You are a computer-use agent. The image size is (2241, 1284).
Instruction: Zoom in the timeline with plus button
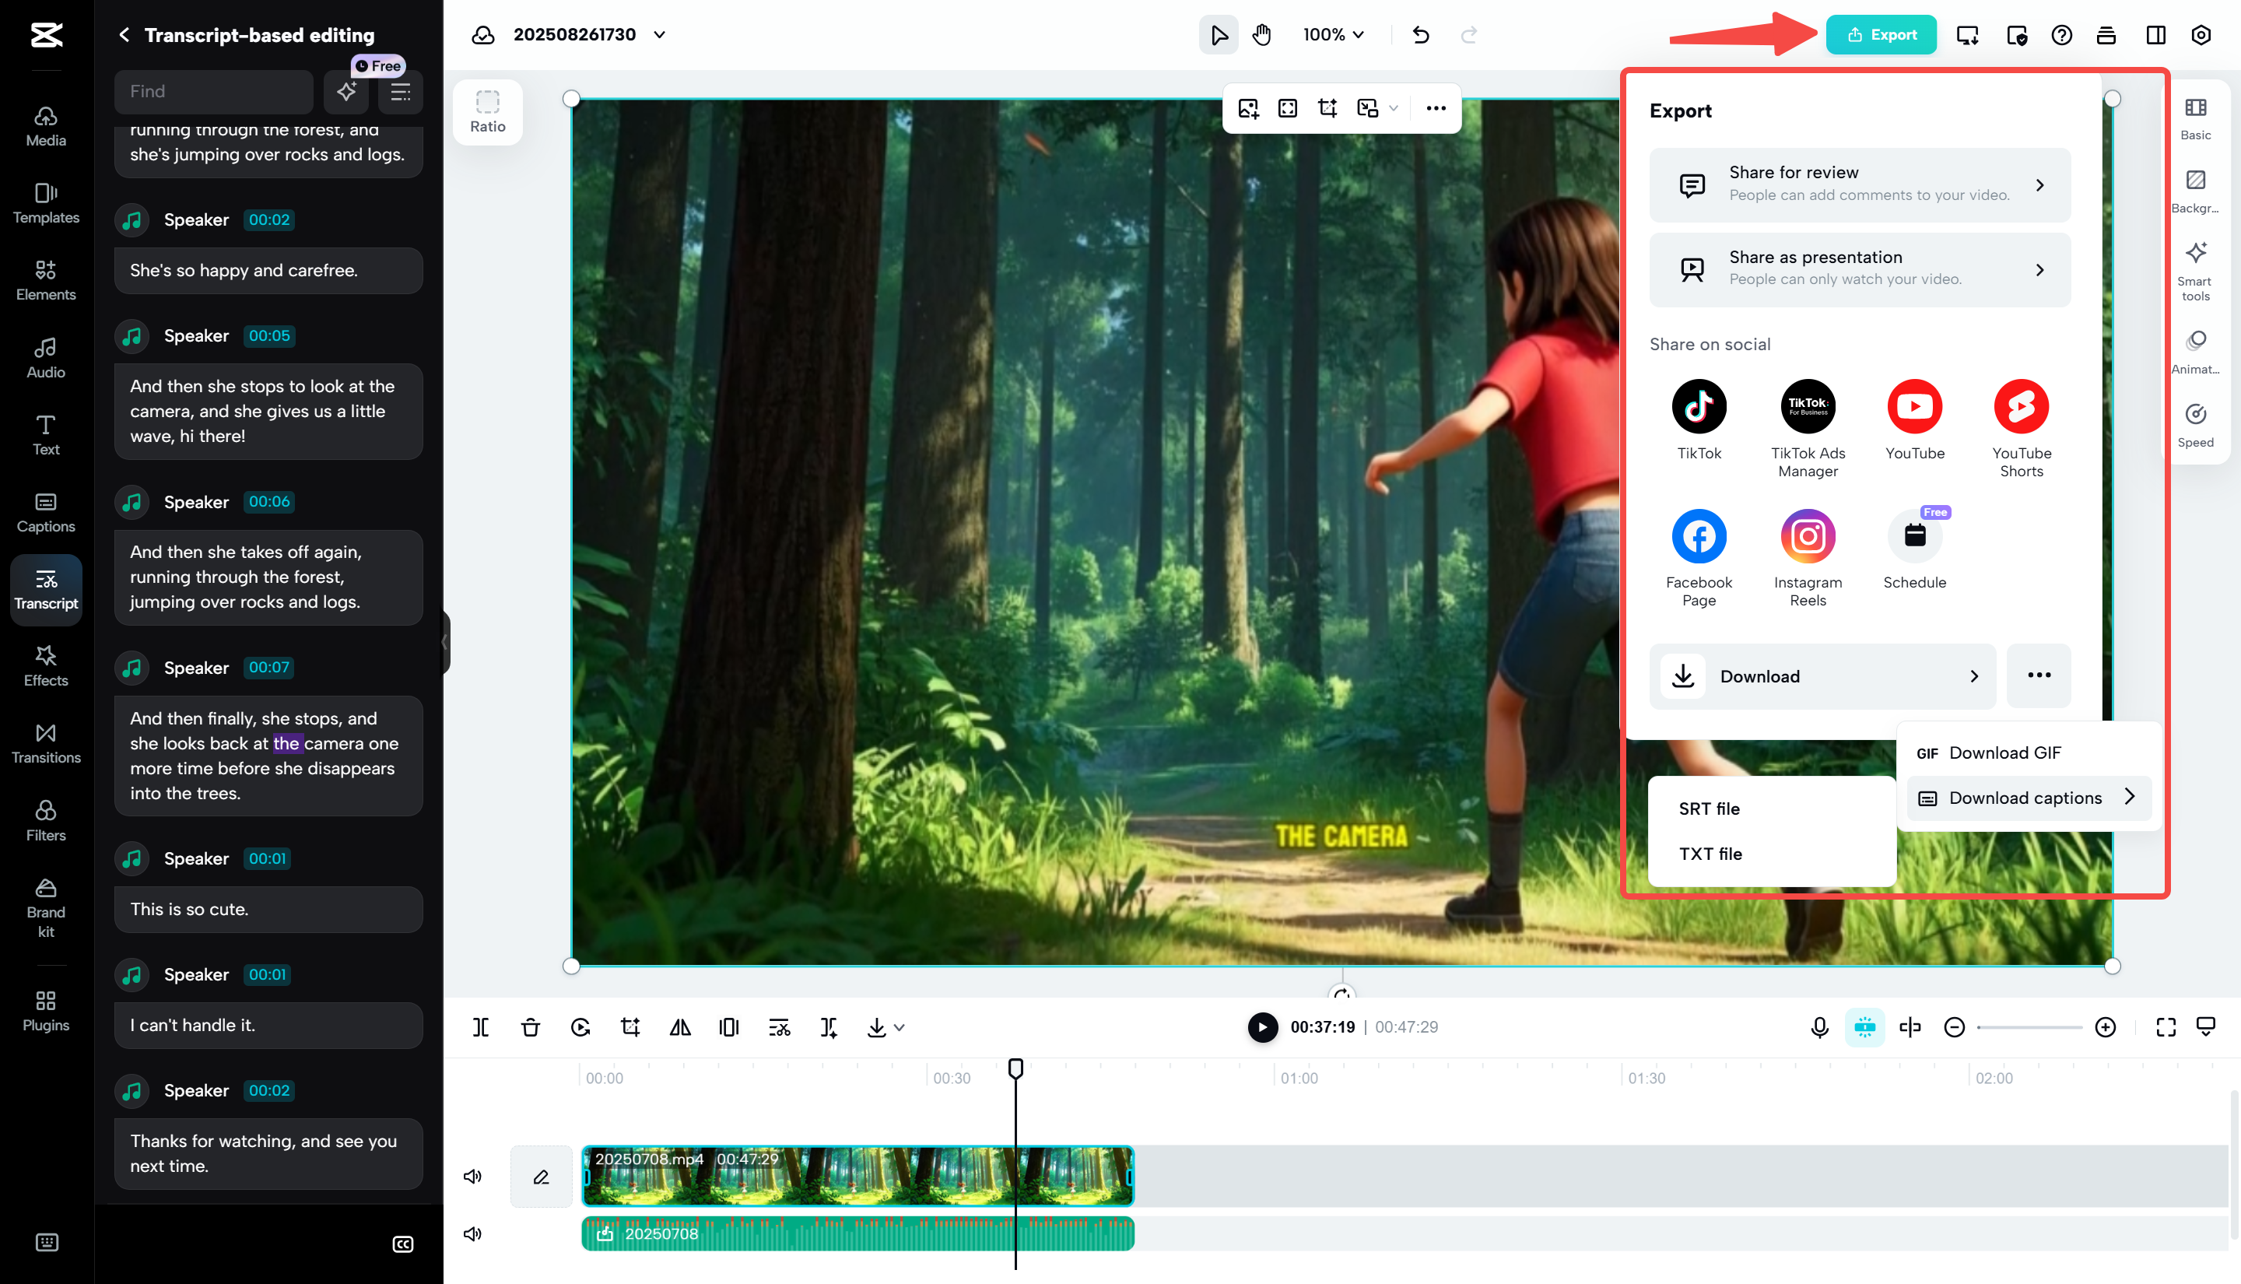pyautogui.click(x=2106, y=1027)
